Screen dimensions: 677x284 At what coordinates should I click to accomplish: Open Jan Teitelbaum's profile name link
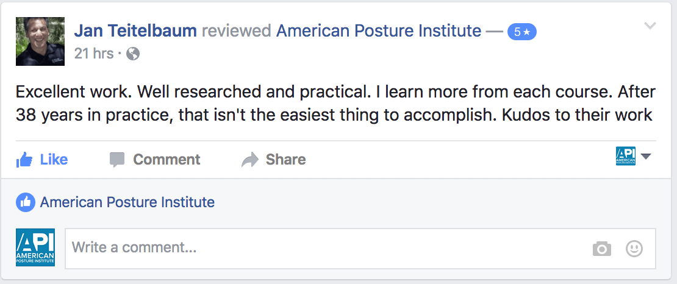click(135, 30)
